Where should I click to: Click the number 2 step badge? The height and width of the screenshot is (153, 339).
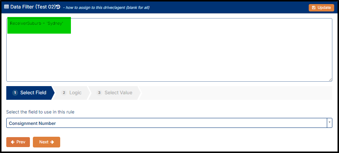pos(64,93)
